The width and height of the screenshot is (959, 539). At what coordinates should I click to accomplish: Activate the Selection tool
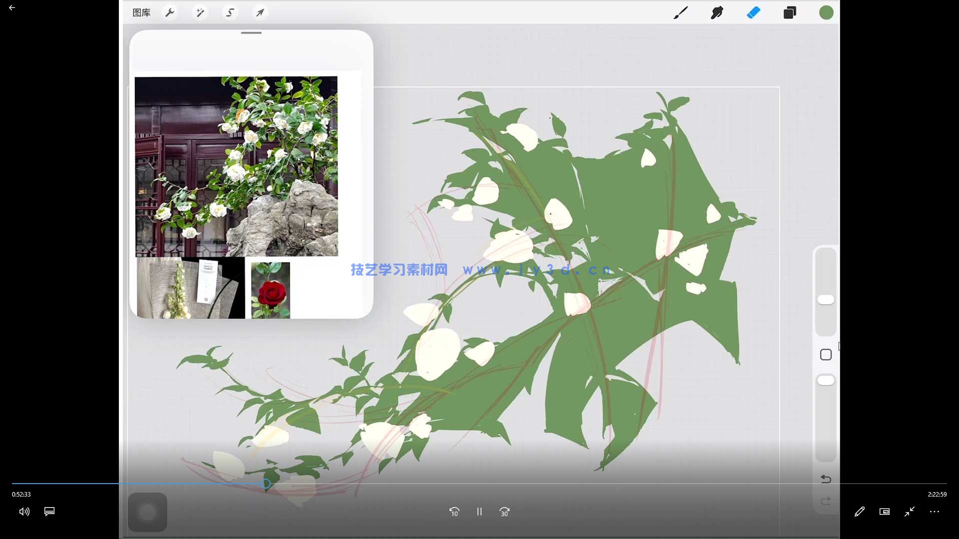230,12
